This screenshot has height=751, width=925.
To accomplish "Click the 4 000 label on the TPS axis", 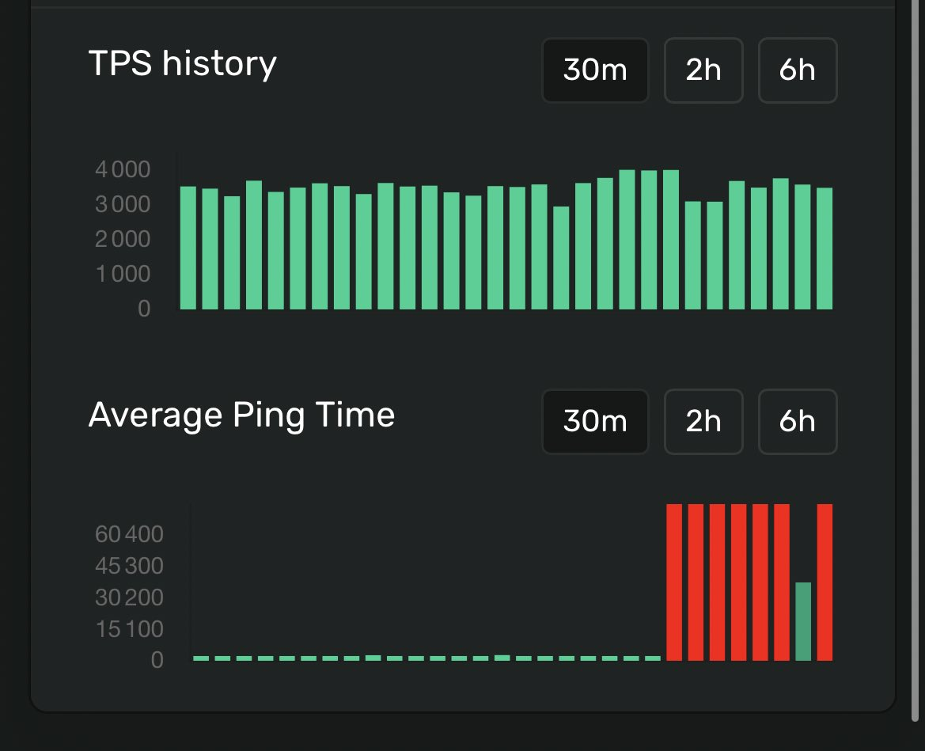I will click(122, 169).
